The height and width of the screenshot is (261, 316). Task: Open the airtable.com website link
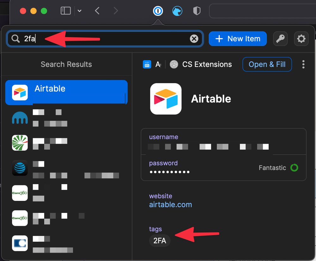[x=170, y=205]
